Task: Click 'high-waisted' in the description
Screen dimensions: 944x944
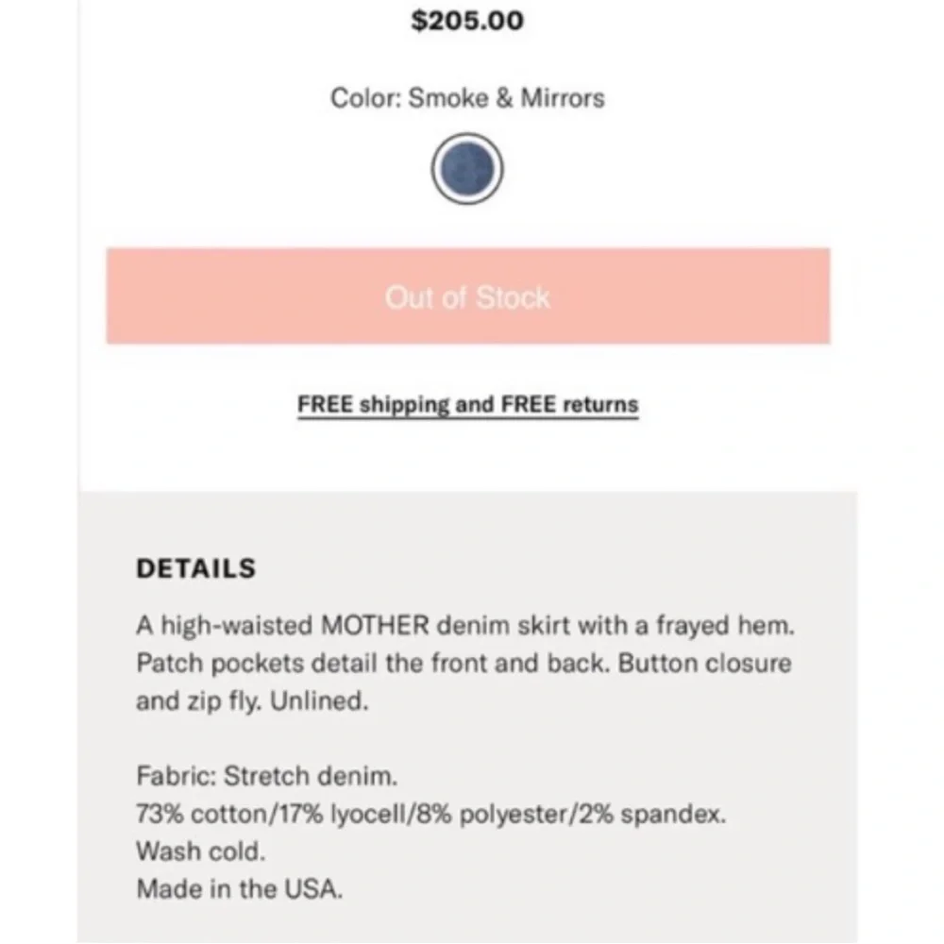Action: pyautogui.click(x=237, y=626)
